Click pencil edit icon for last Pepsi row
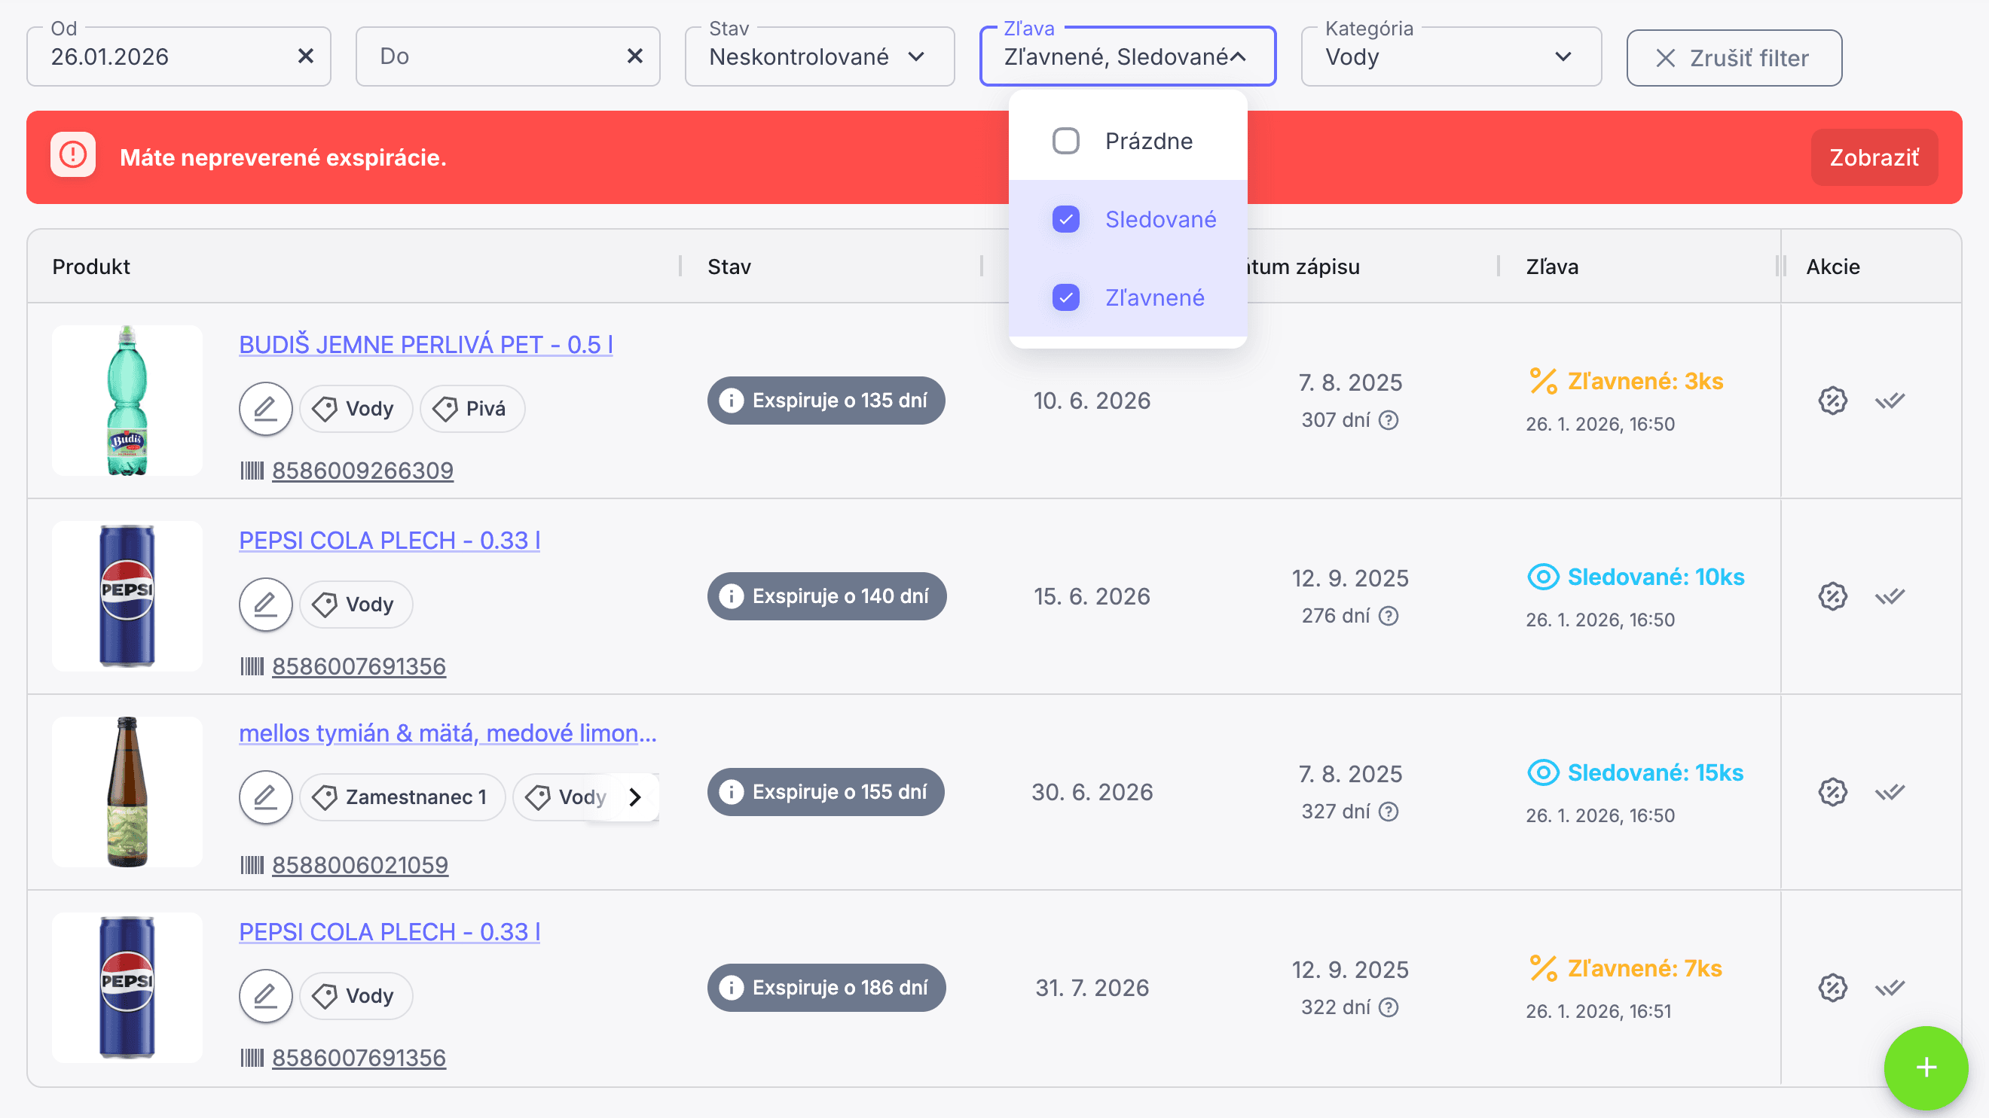 pyautogui.click(x=265, y=995)
